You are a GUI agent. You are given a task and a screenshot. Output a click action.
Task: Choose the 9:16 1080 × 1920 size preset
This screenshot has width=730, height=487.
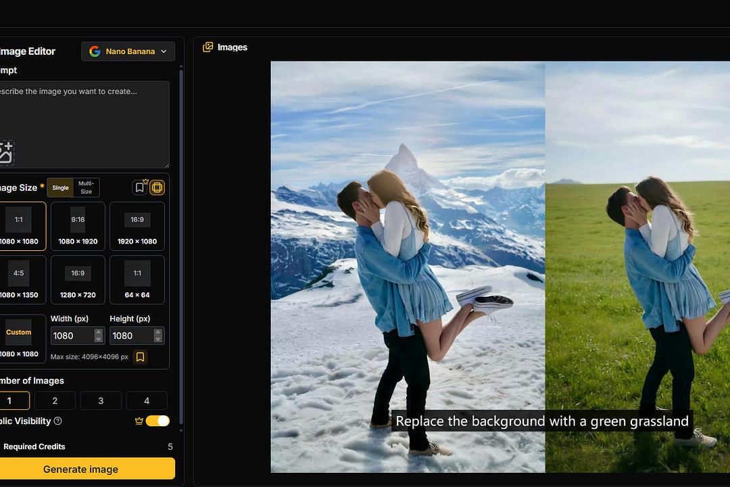click(78, 226)
